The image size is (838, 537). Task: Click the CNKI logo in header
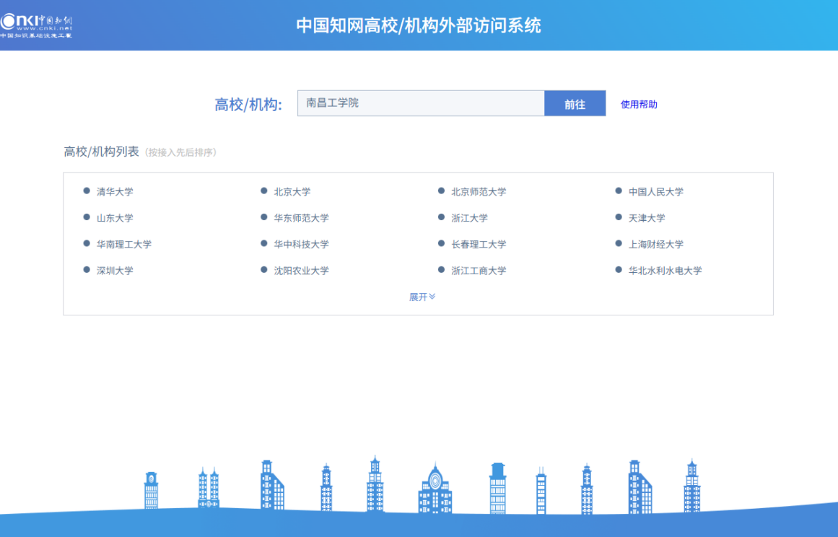pyautogui.click(x=36, y=25)
